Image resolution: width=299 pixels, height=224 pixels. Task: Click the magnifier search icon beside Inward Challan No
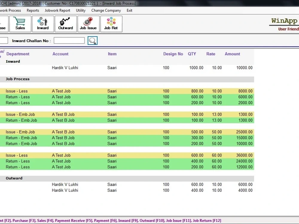[x=92, y=40]
